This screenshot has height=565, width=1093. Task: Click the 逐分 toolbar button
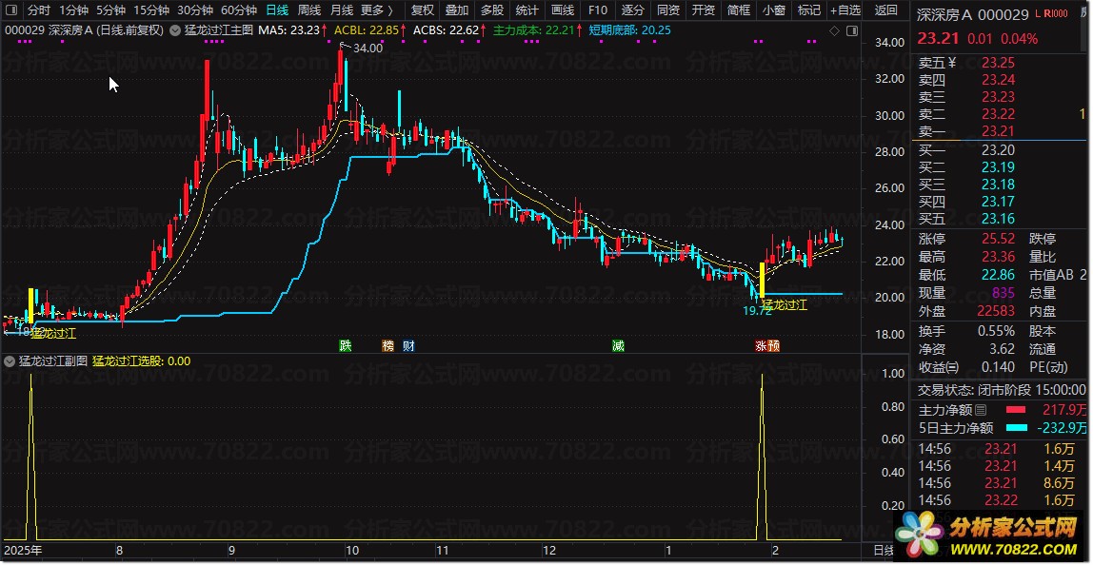633,10
